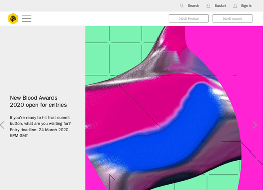Open the New Blood Awards 2020 headline
The image size is (264, 190).
[38, 101]
